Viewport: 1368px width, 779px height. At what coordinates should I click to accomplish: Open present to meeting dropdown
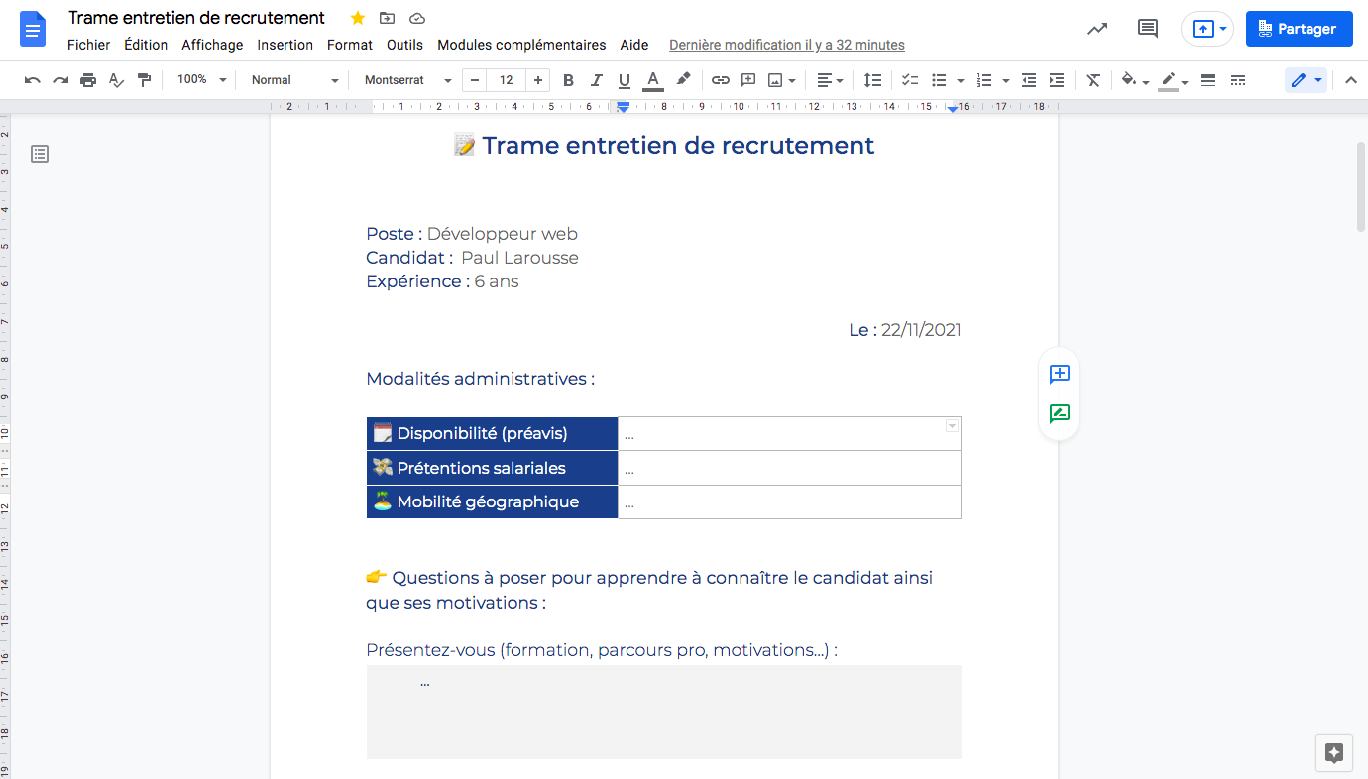[x=1223, y=29]
